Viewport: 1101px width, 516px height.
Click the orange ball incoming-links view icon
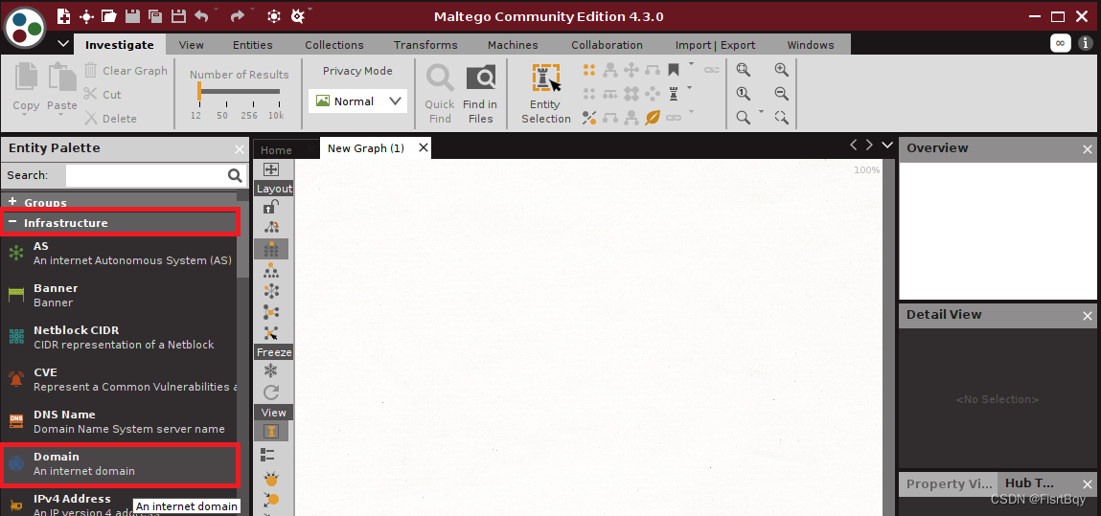point(271,480)
